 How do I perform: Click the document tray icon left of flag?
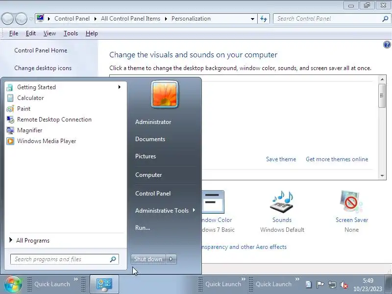pyautogui.click(x=309, y=284)
